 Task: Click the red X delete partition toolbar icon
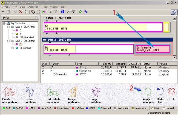(21, 12)
